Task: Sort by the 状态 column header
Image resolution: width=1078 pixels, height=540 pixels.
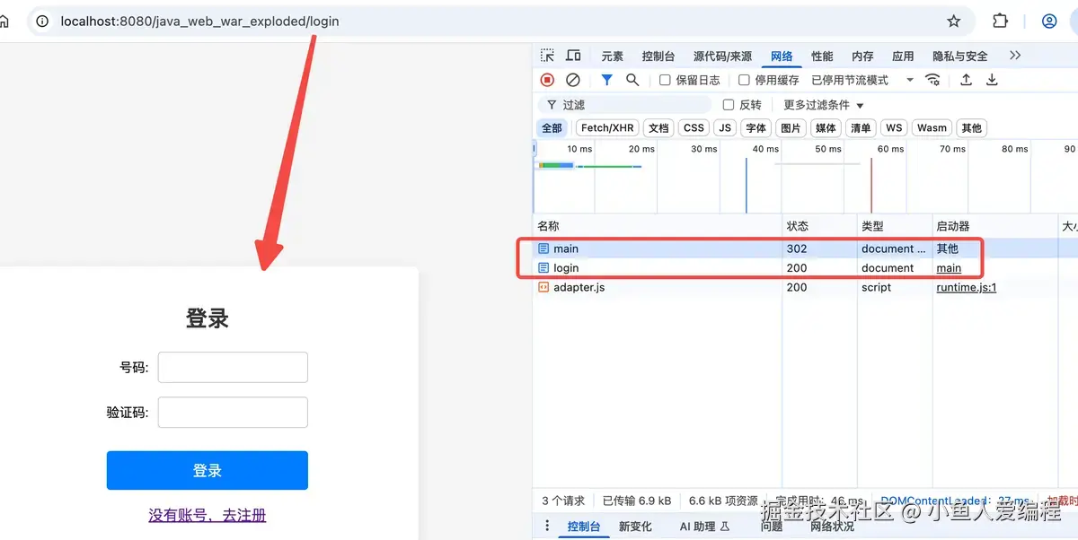Action: (819, 226)
